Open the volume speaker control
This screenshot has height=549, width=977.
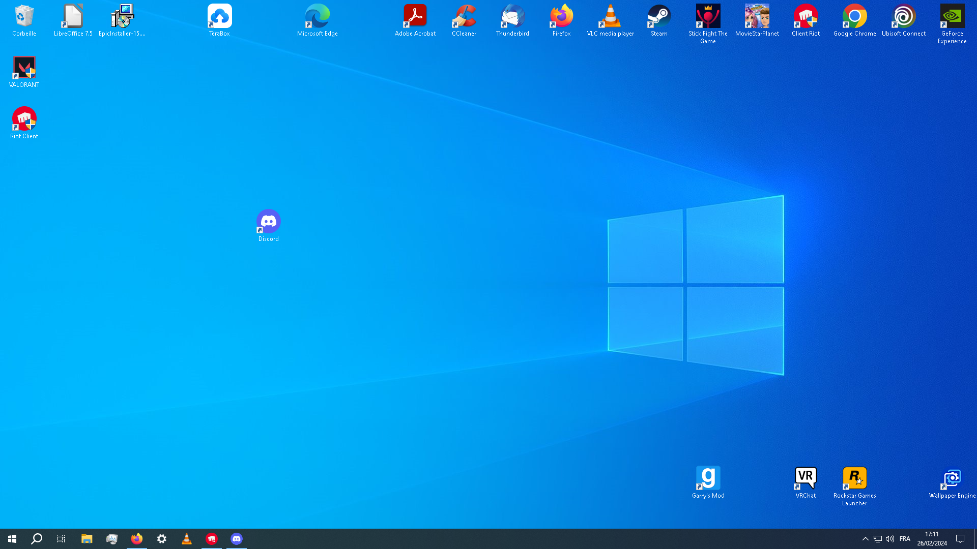(890, 539)
